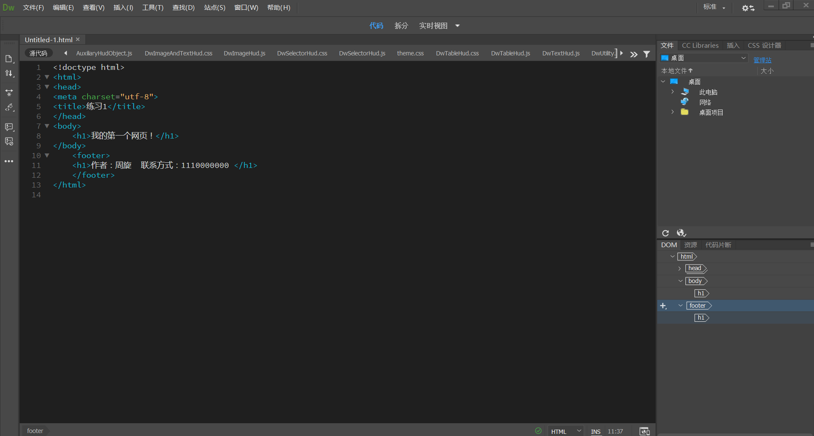The height and width of the screenshot is (436, 814).
Task: Click the refresh icon in Files panel
Action: [x=665, y=233]
